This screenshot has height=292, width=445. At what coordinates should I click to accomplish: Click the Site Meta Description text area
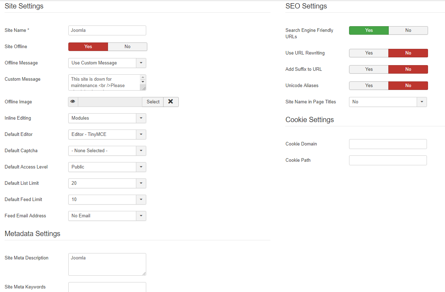[x=107, y=264]
